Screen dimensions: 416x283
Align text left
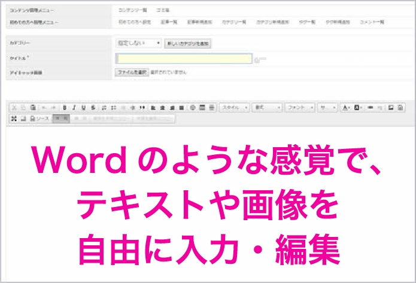click(x=153, y=108)
